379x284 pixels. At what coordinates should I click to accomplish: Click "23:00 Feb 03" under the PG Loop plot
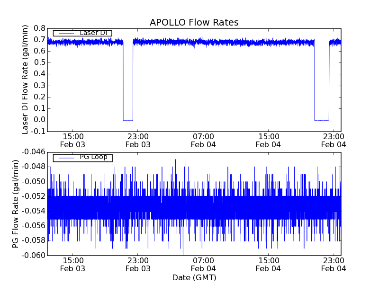pyautogui.click(x=138, y=265)
